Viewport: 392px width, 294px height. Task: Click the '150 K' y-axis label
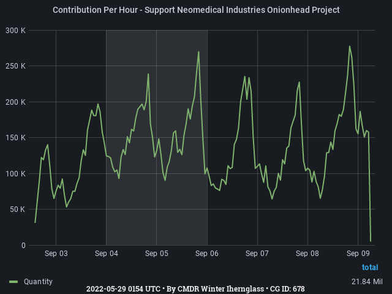click(x=15, y=137)
